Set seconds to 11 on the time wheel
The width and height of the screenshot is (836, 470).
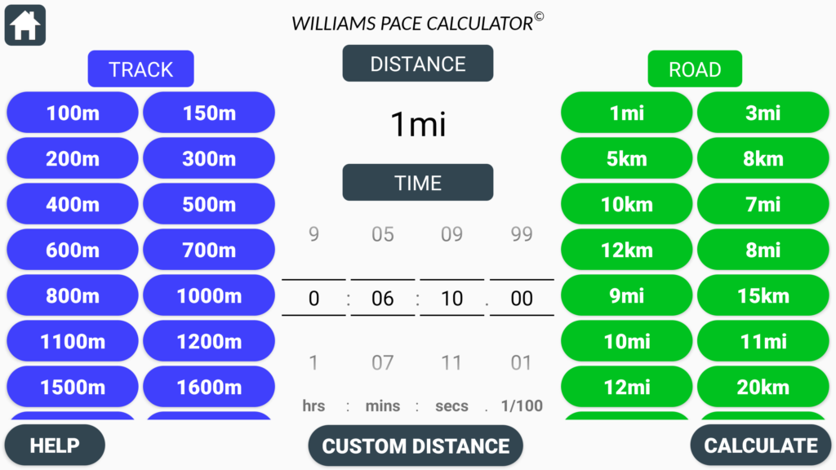pos(451,362)
